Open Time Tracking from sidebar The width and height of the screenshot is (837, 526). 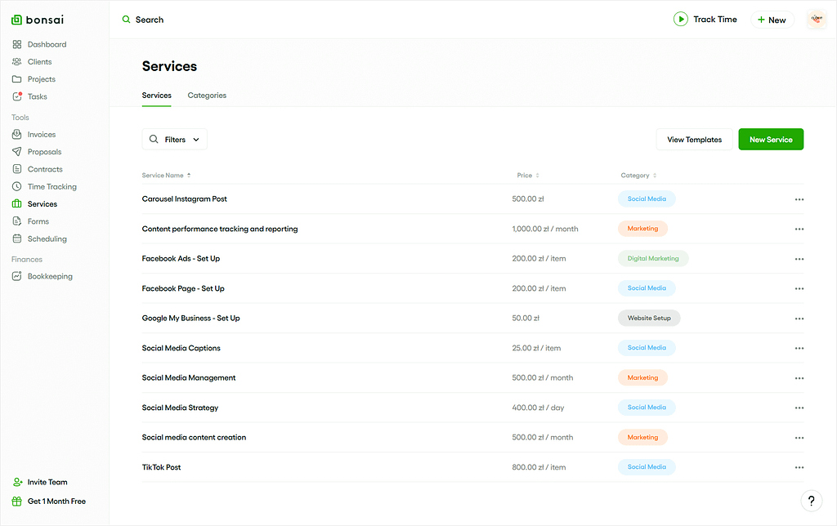point(52,187)
